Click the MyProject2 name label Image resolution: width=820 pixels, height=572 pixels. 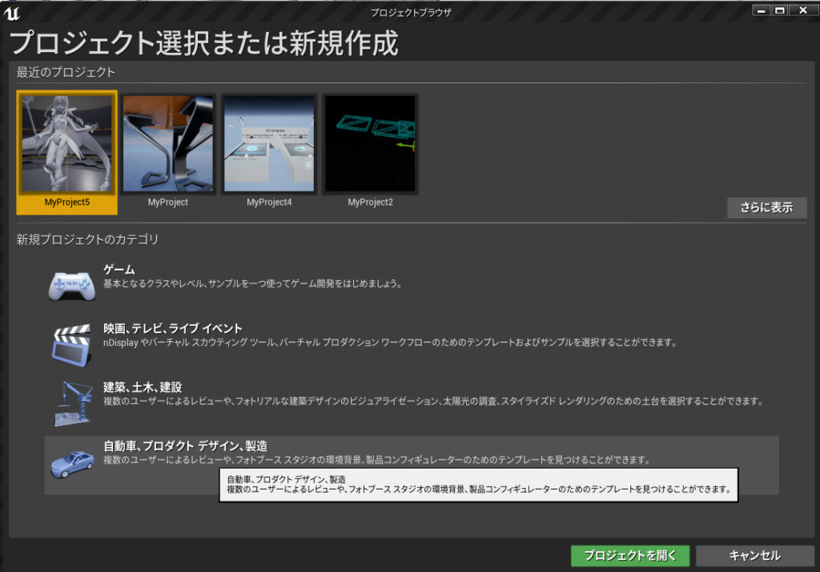pos(370,203)
